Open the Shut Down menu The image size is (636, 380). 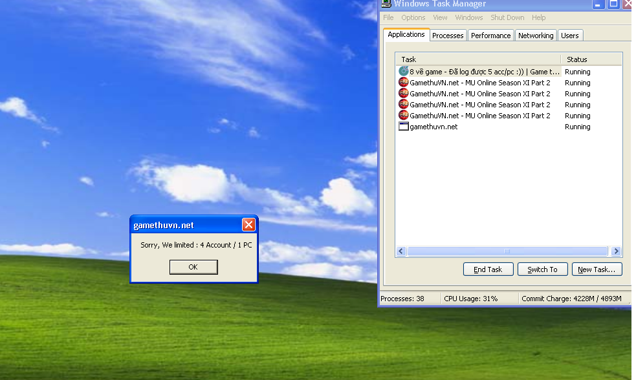point(507,17)
